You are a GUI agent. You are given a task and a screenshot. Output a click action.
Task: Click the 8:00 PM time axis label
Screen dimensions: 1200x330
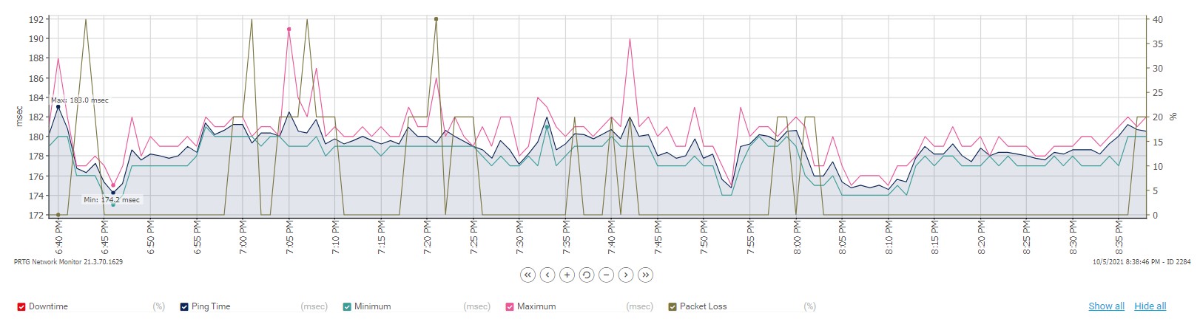(797, 238)
